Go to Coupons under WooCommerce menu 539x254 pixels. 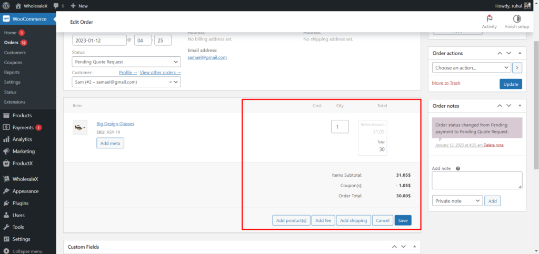tap(13, 62)
